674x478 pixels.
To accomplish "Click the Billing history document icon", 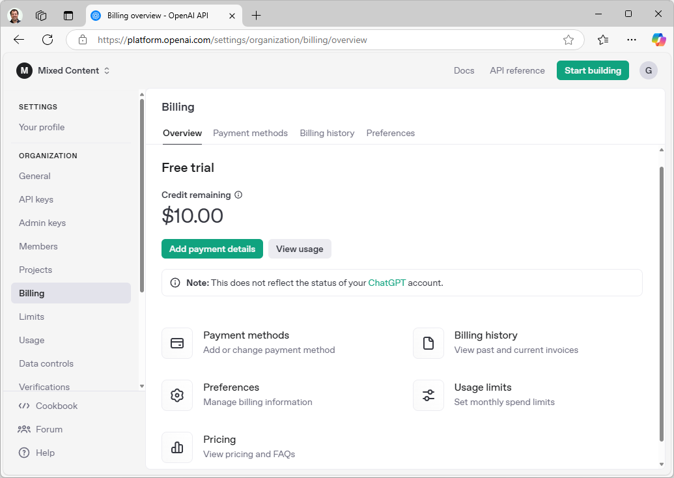I will [428, 343].
